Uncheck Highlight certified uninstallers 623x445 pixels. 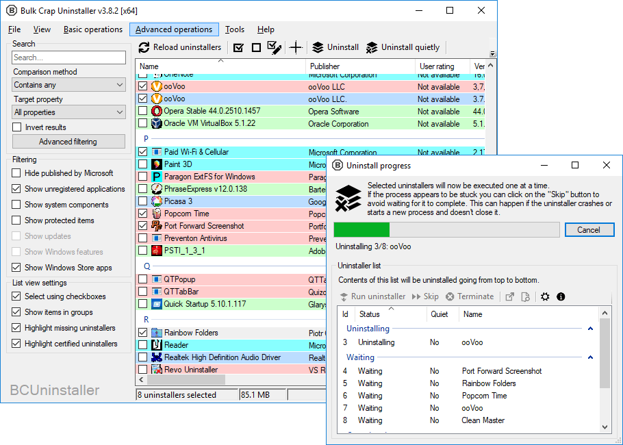point(16,343)
